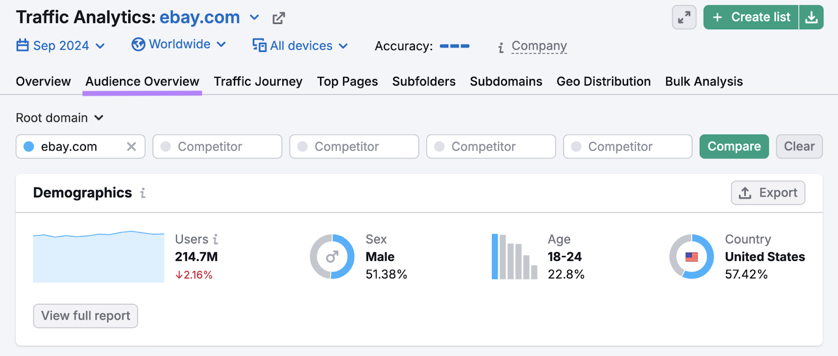
Task: Remove ebay.com with the X icon
Action: [131, 147]
